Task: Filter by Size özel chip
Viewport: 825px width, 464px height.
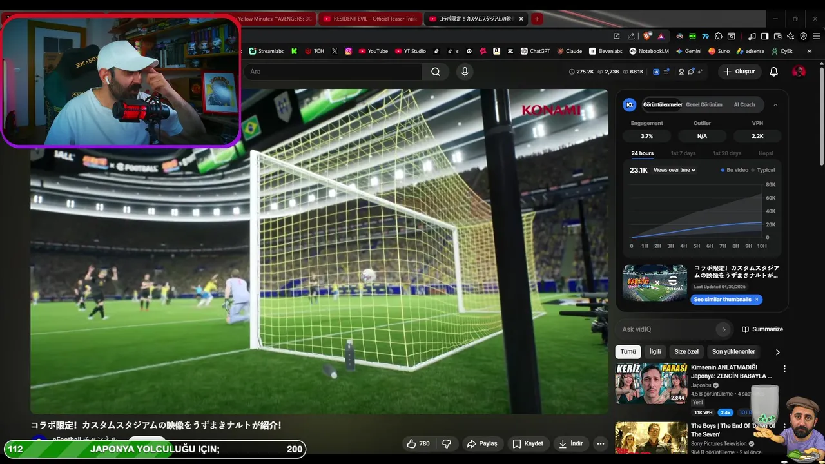Action: point(686,352)
